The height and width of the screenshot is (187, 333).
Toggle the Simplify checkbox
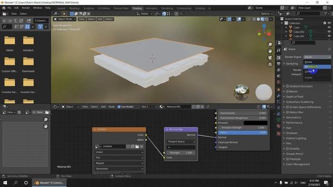287,149
